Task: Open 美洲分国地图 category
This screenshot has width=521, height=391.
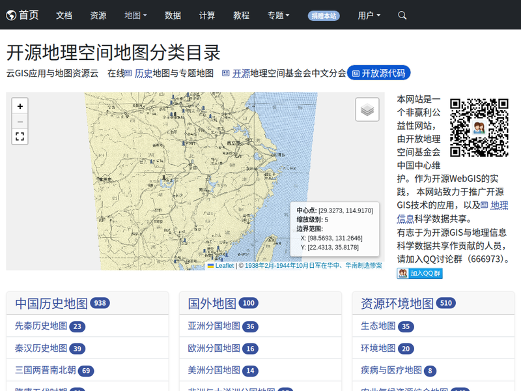Action: (x=214, y=370)
